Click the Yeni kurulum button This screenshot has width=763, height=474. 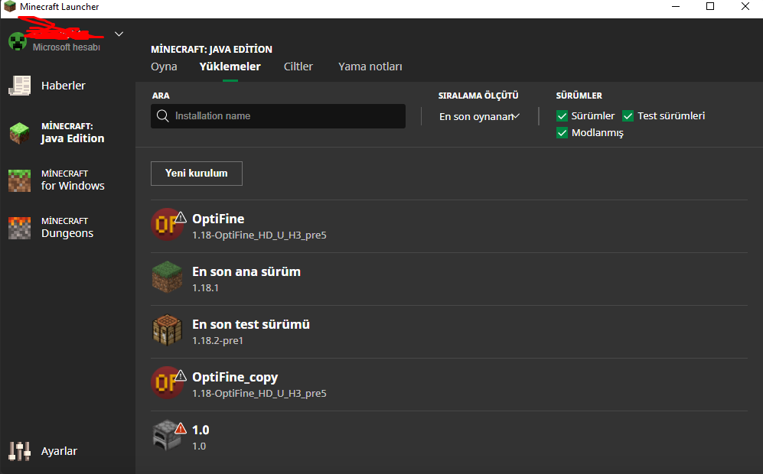point(197,173)
